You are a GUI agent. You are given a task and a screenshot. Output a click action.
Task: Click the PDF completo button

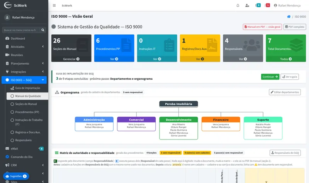click(x=295, y=27)
